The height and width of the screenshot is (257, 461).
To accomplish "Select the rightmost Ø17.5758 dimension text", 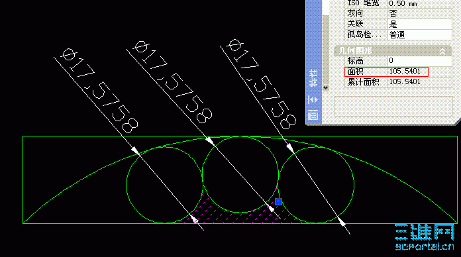I will pos(262,84).
